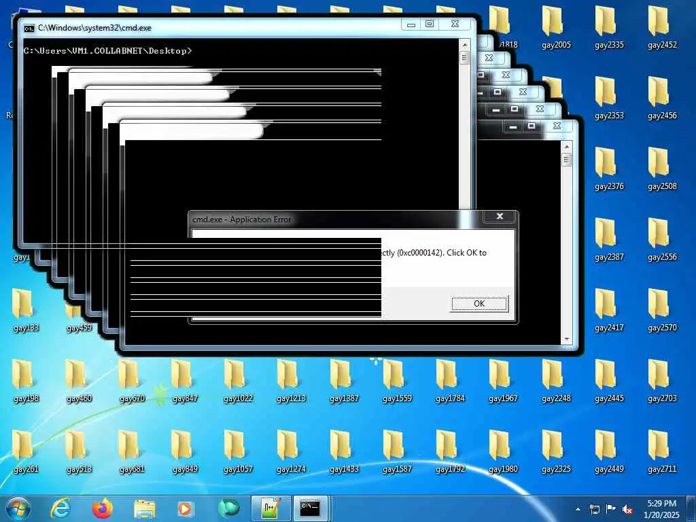Select the gay2508 folder icon
This screenshot has width=696, height=522.
[x=659, y=162]
